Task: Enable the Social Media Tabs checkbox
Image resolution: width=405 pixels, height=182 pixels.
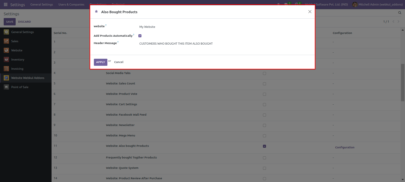Action: [x=264, y=73]
